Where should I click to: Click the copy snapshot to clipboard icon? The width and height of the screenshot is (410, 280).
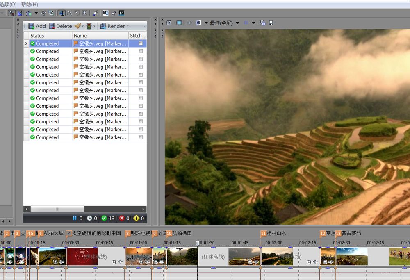click(x=263, y=23)
